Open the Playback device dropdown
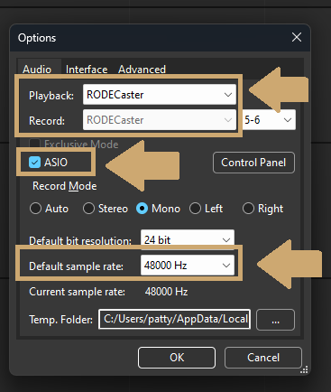331x392 pixels. (x=160, y=95)
